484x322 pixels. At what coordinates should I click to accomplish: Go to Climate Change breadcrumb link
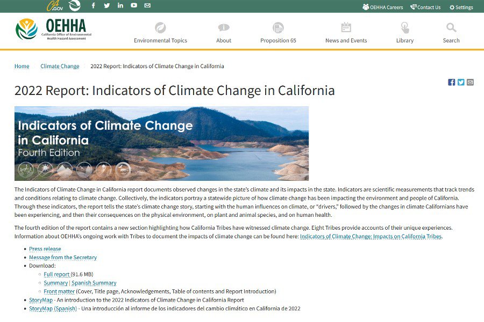tap(60, 67)
